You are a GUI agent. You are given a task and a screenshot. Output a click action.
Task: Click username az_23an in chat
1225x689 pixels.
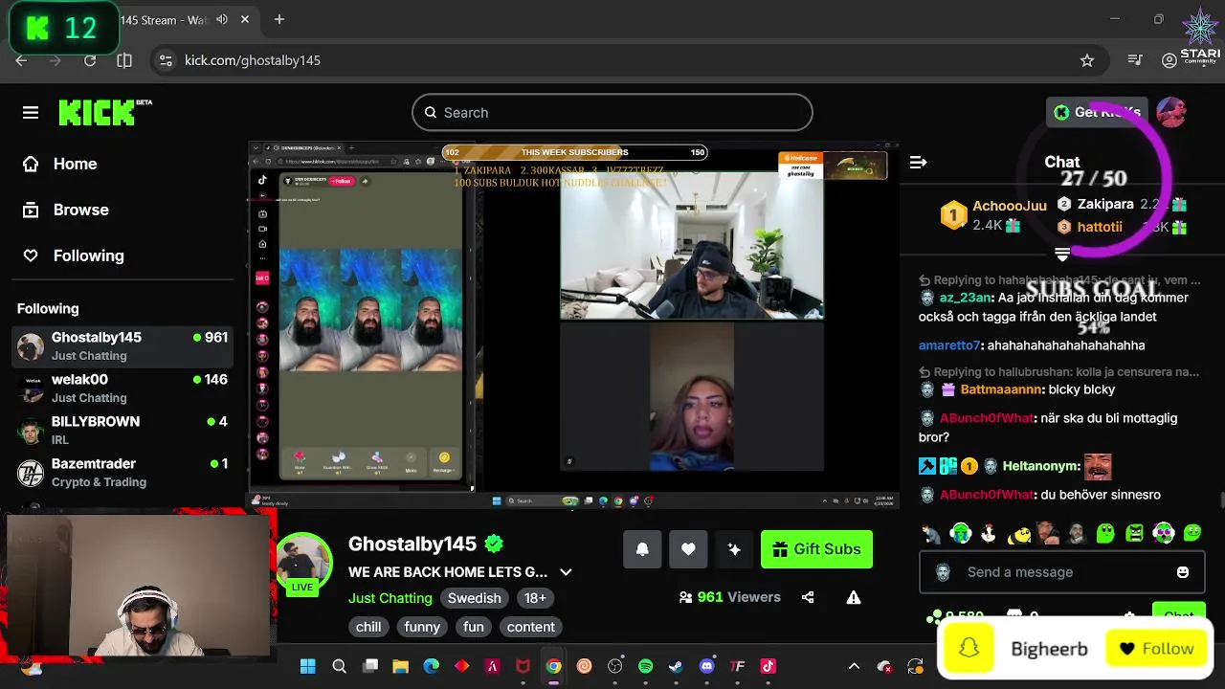[966, 298]
